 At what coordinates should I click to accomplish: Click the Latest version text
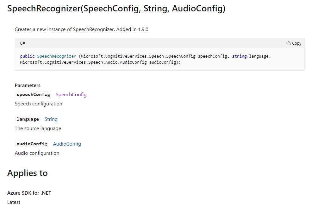click(x=14, y=202)
